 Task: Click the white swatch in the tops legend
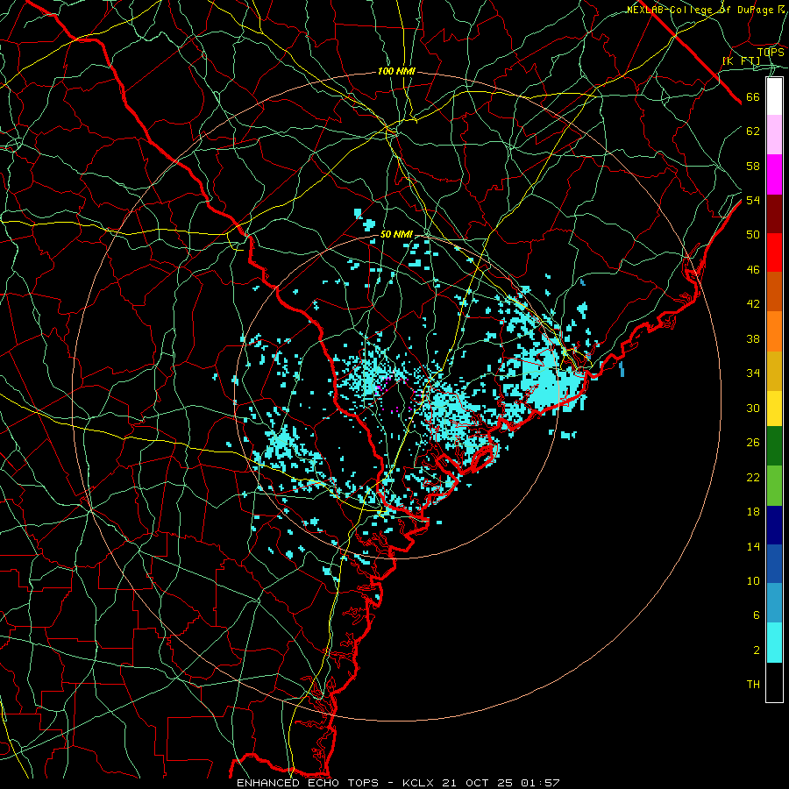[774, 96]
